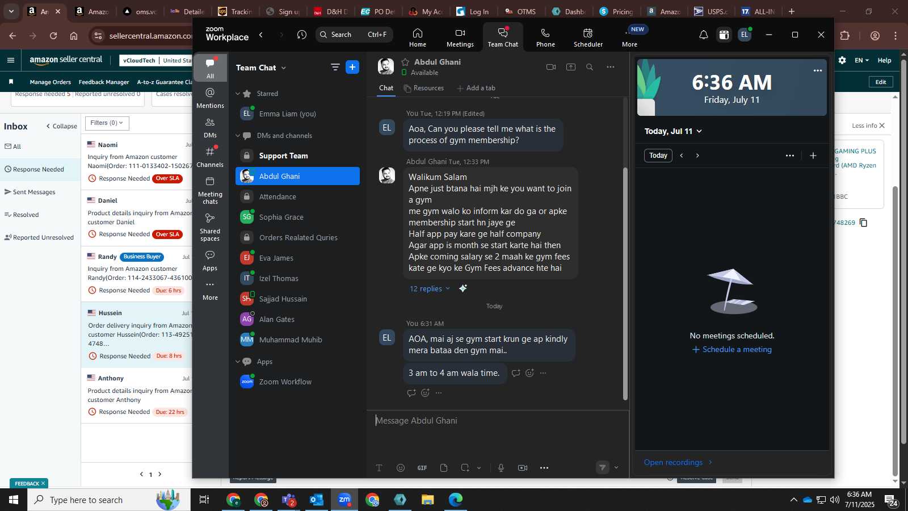Open the screenshot options dropdown arrow
908x511 pixels.
pyautogui.click(x=479, y=468)
